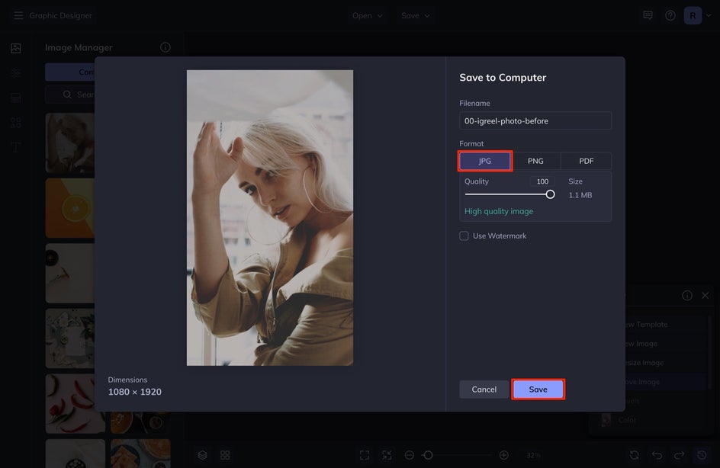
Task: Open the hamburger main menu
Action: point(18,15)
